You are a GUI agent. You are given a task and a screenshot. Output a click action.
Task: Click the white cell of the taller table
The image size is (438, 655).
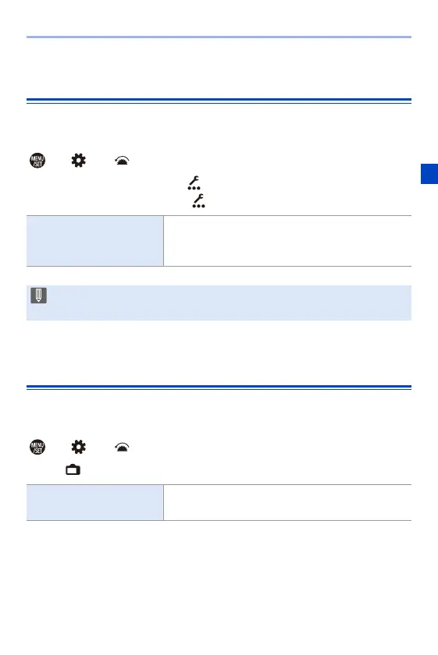(x=287, y=241)
